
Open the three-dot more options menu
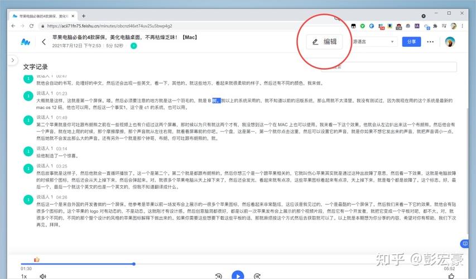pos(430,42)
